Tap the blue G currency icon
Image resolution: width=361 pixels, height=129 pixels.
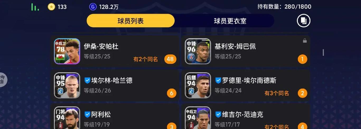coord(93,7)
